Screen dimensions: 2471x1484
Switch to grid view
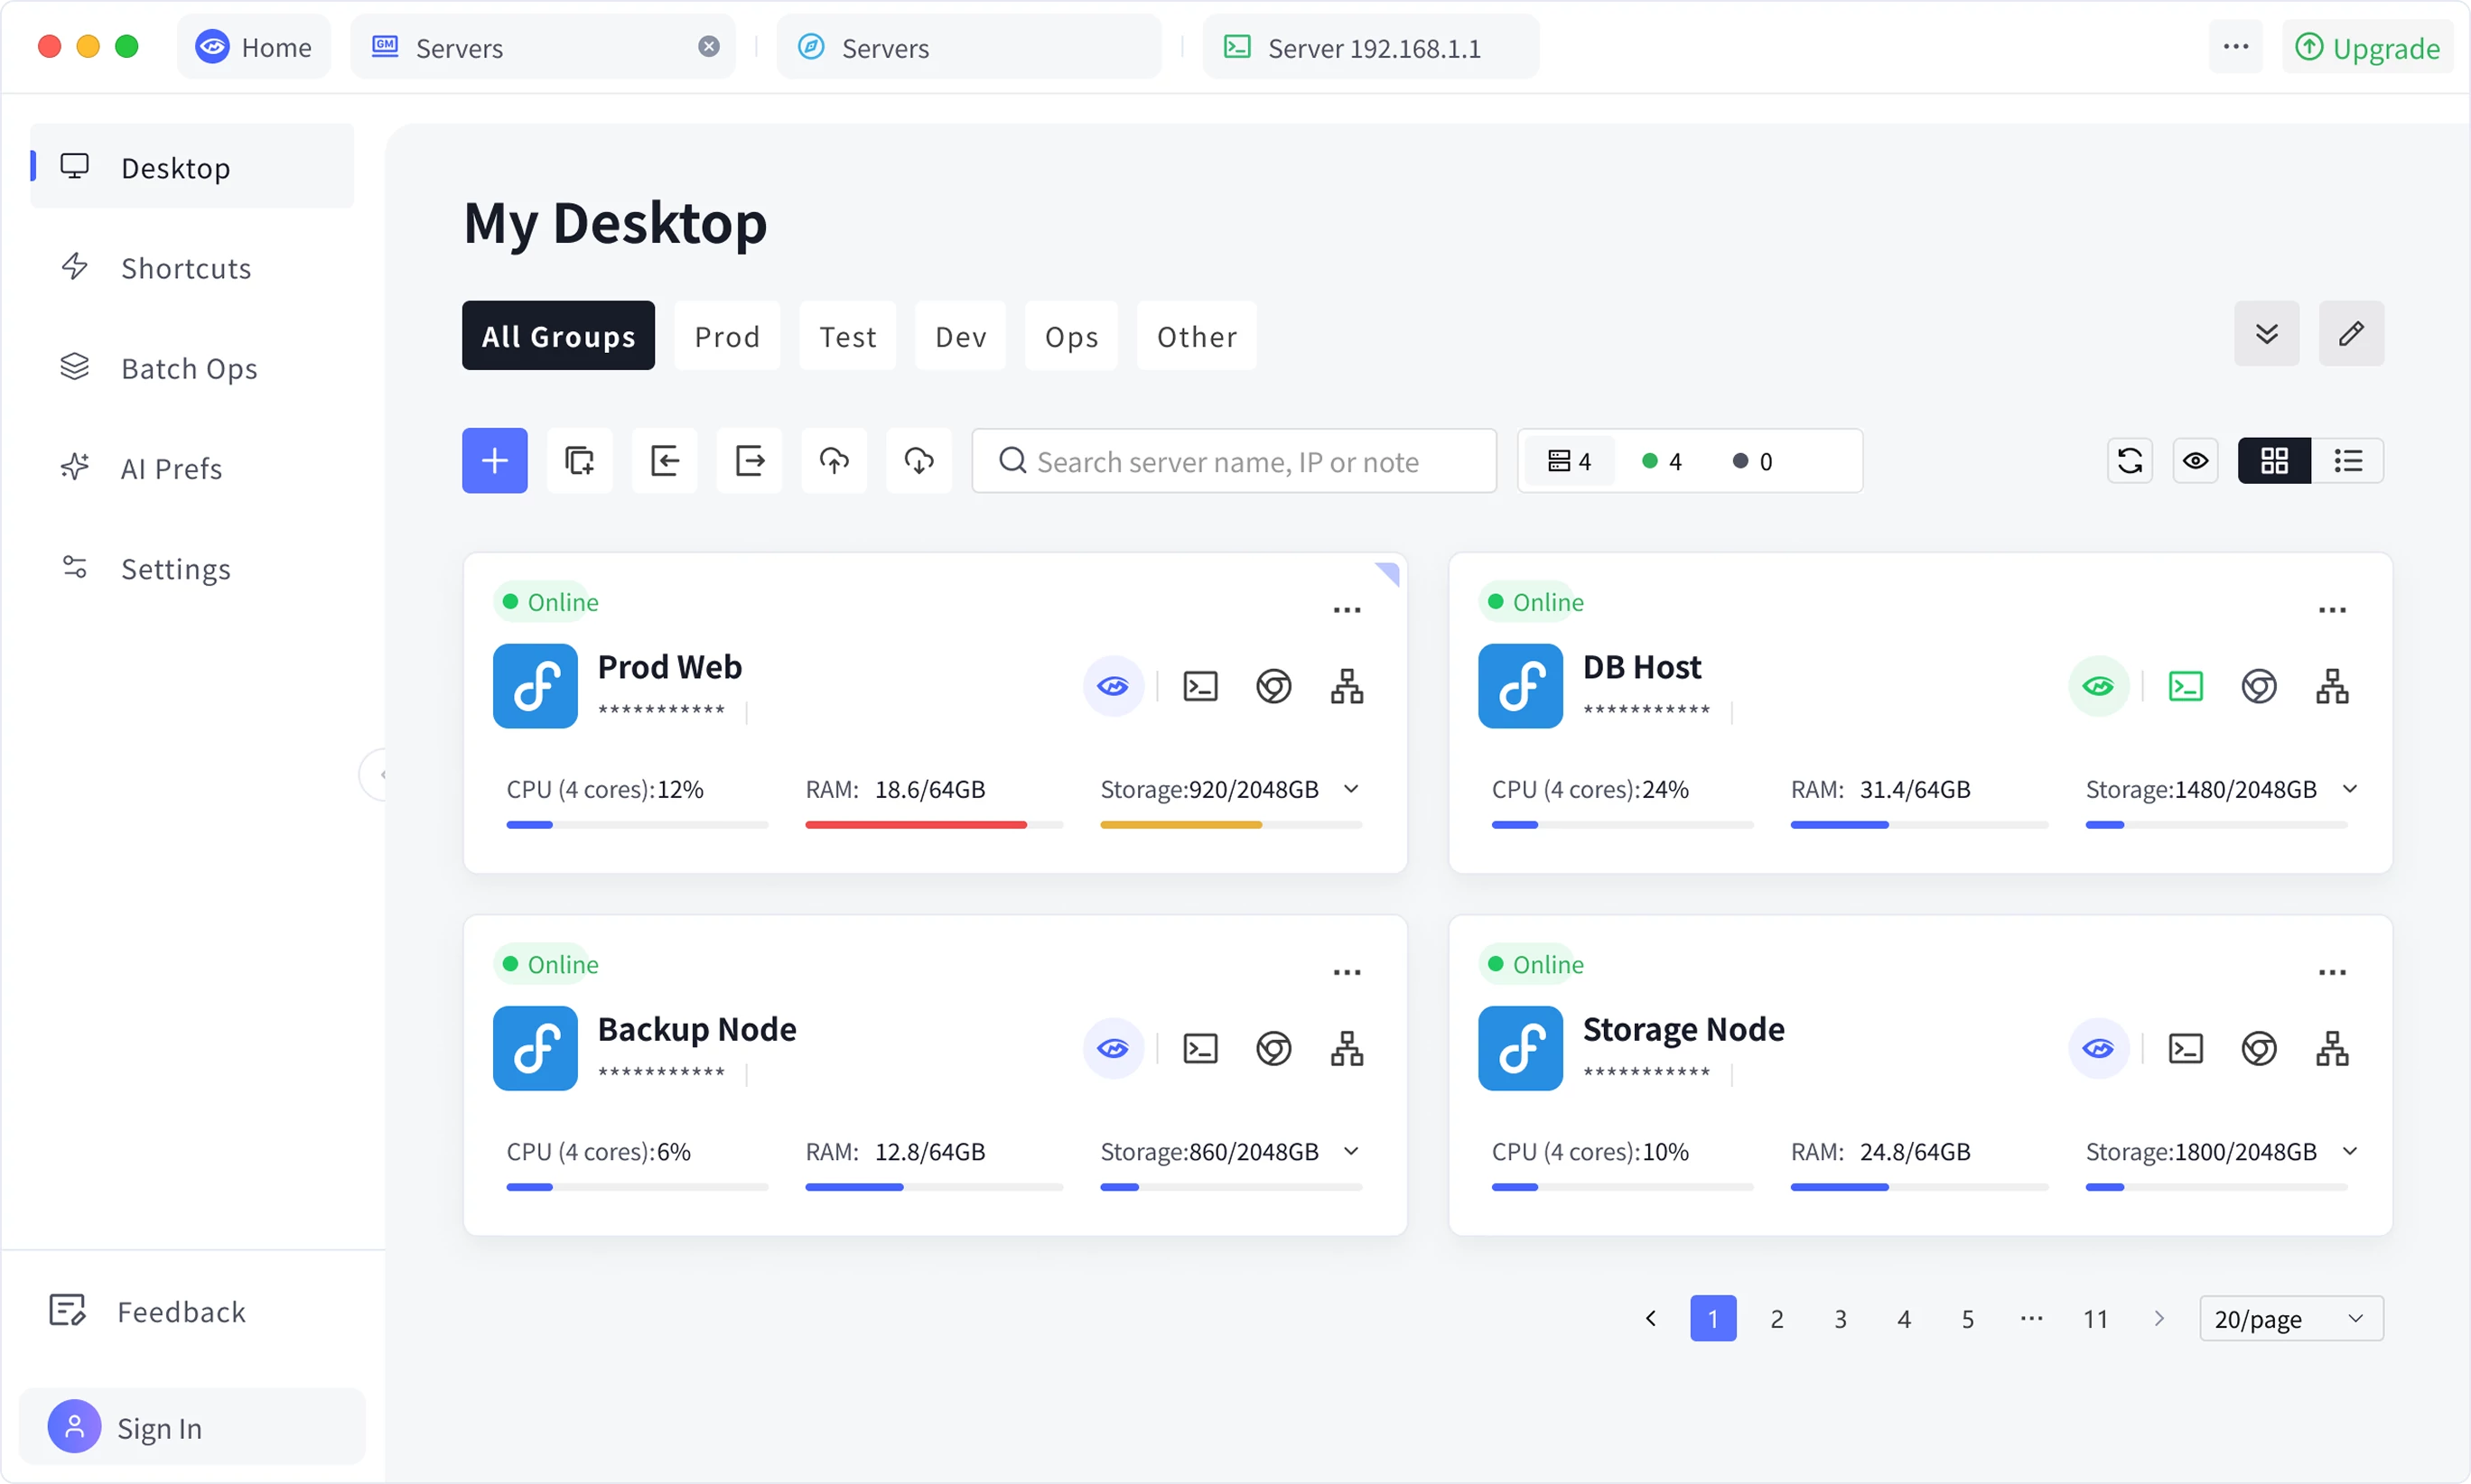coord(2274,461)
